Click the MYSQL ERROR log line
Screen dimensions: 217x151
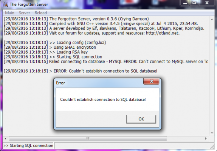(106, 62)
